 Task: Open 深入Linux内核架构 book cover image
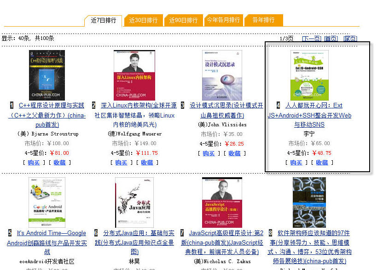(134, 75)
